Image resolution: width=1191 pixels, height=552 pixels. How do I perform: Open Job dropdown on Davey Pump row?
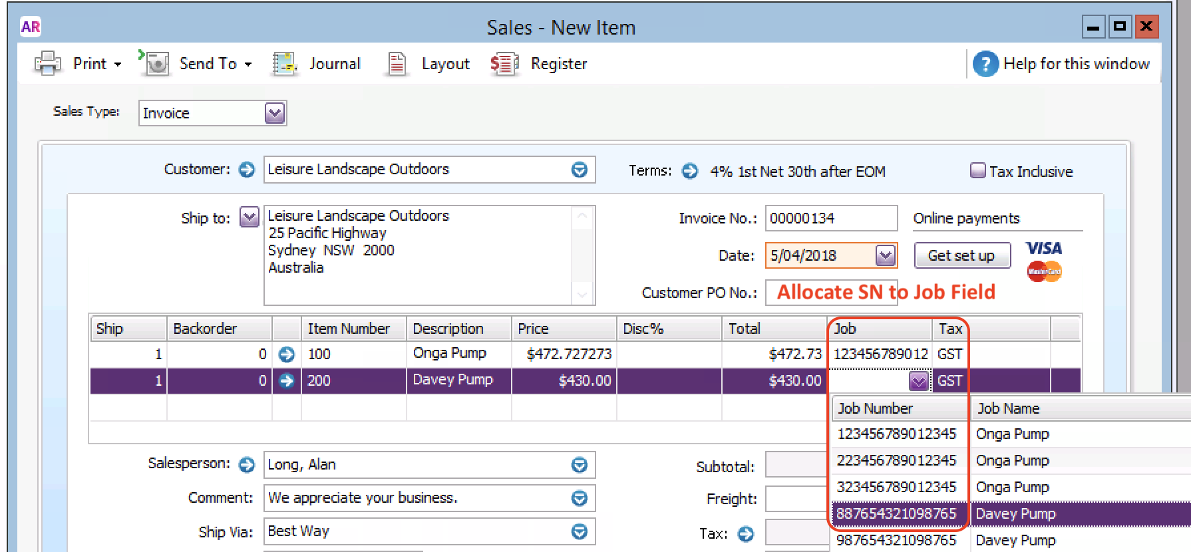coord(918,381)
